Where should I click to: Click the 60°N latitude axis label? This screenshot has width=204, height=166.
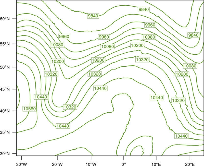pos(5,19)
